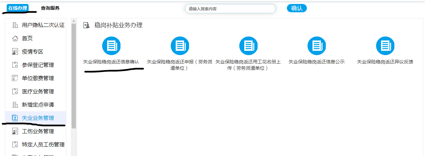Open 医疗业务管理 sidebar menu
The width and height of the screenshot is (425, 156).
point(38,92)
